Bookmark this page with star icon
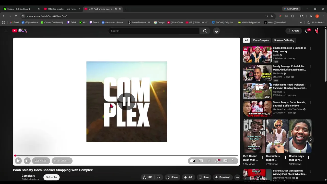The image size is (327, 184). click(272, 16)
